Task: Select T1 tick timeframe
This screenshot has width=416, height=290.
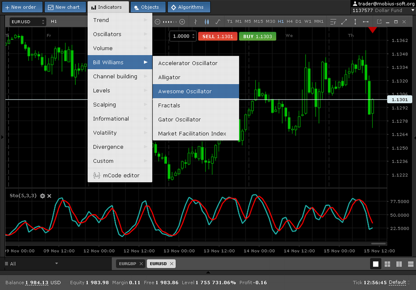Action: 230,22
